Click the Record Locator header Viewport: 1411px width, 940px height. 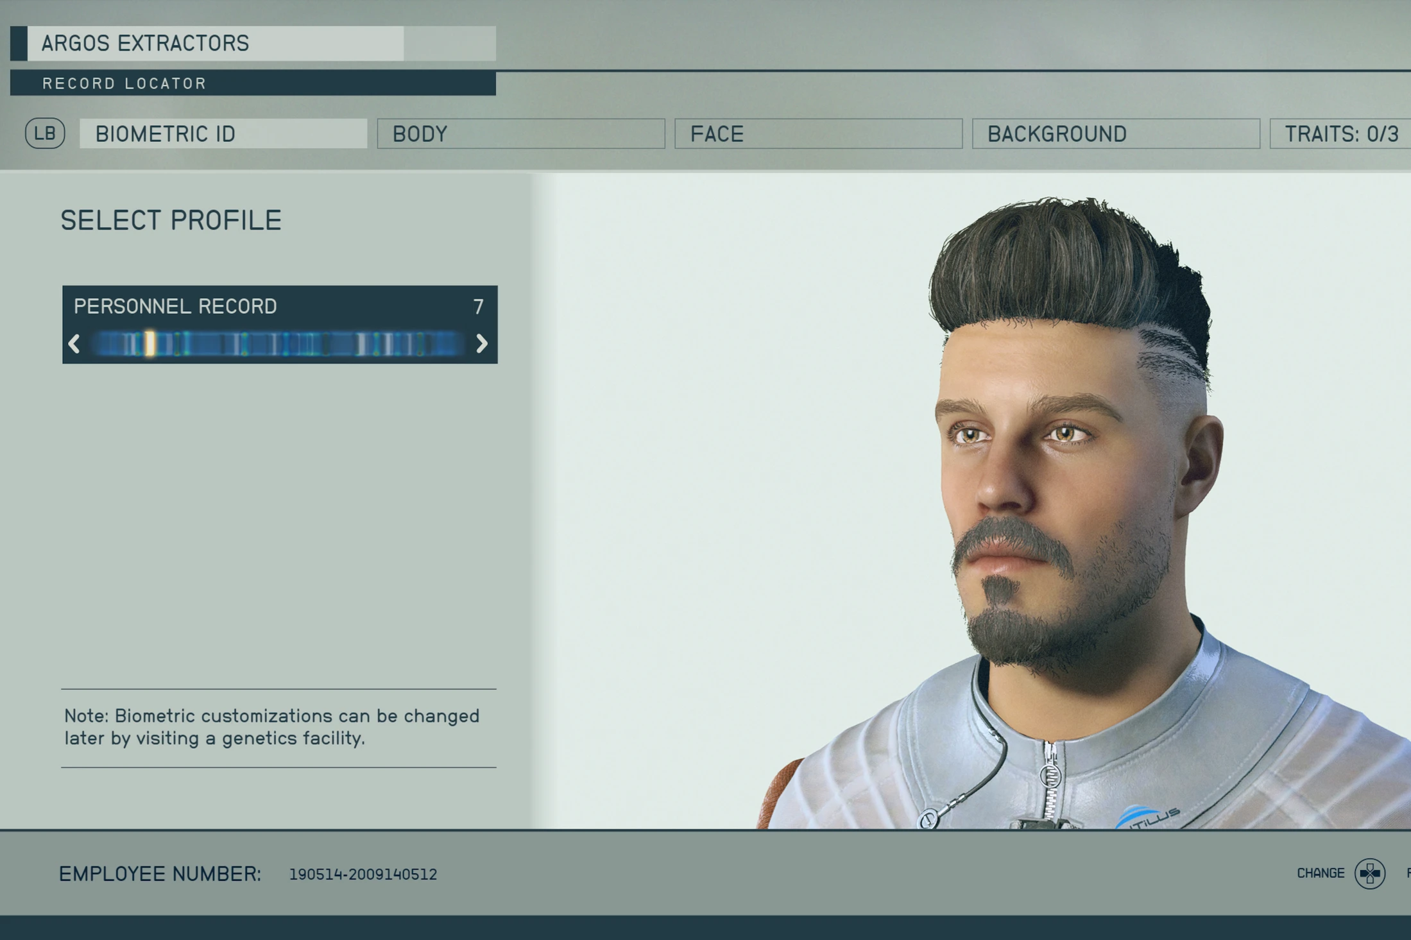(253, 83)
